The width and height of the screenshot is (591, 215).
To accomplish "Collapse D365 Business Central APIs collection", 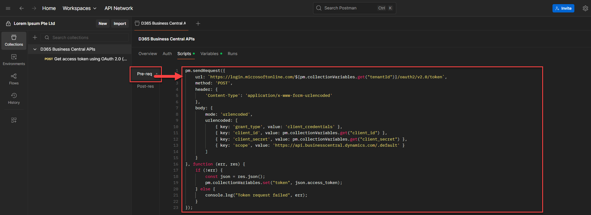I will point(35,49).
